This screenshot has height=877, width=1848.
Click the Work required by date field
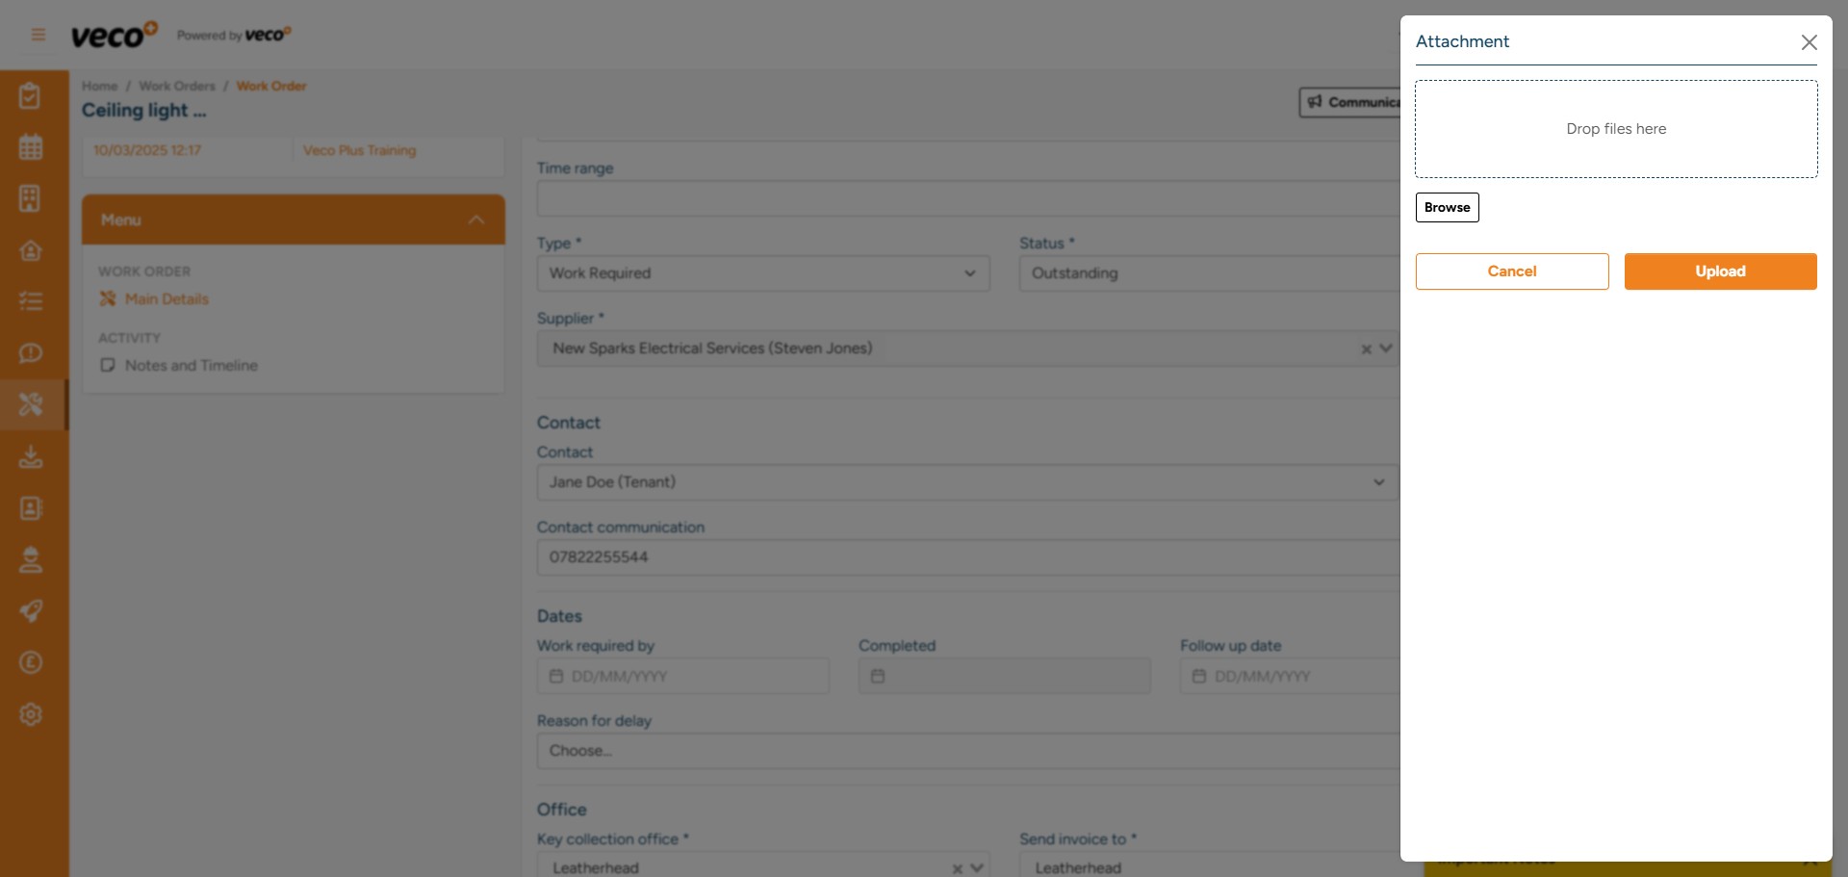point(682,676)
